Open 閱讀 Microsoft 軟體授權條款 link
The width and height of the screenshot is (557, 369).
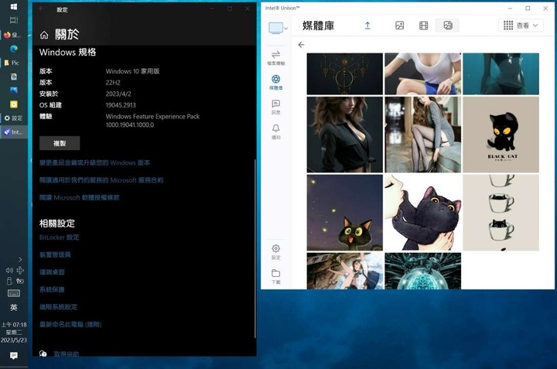click(80, 197)
